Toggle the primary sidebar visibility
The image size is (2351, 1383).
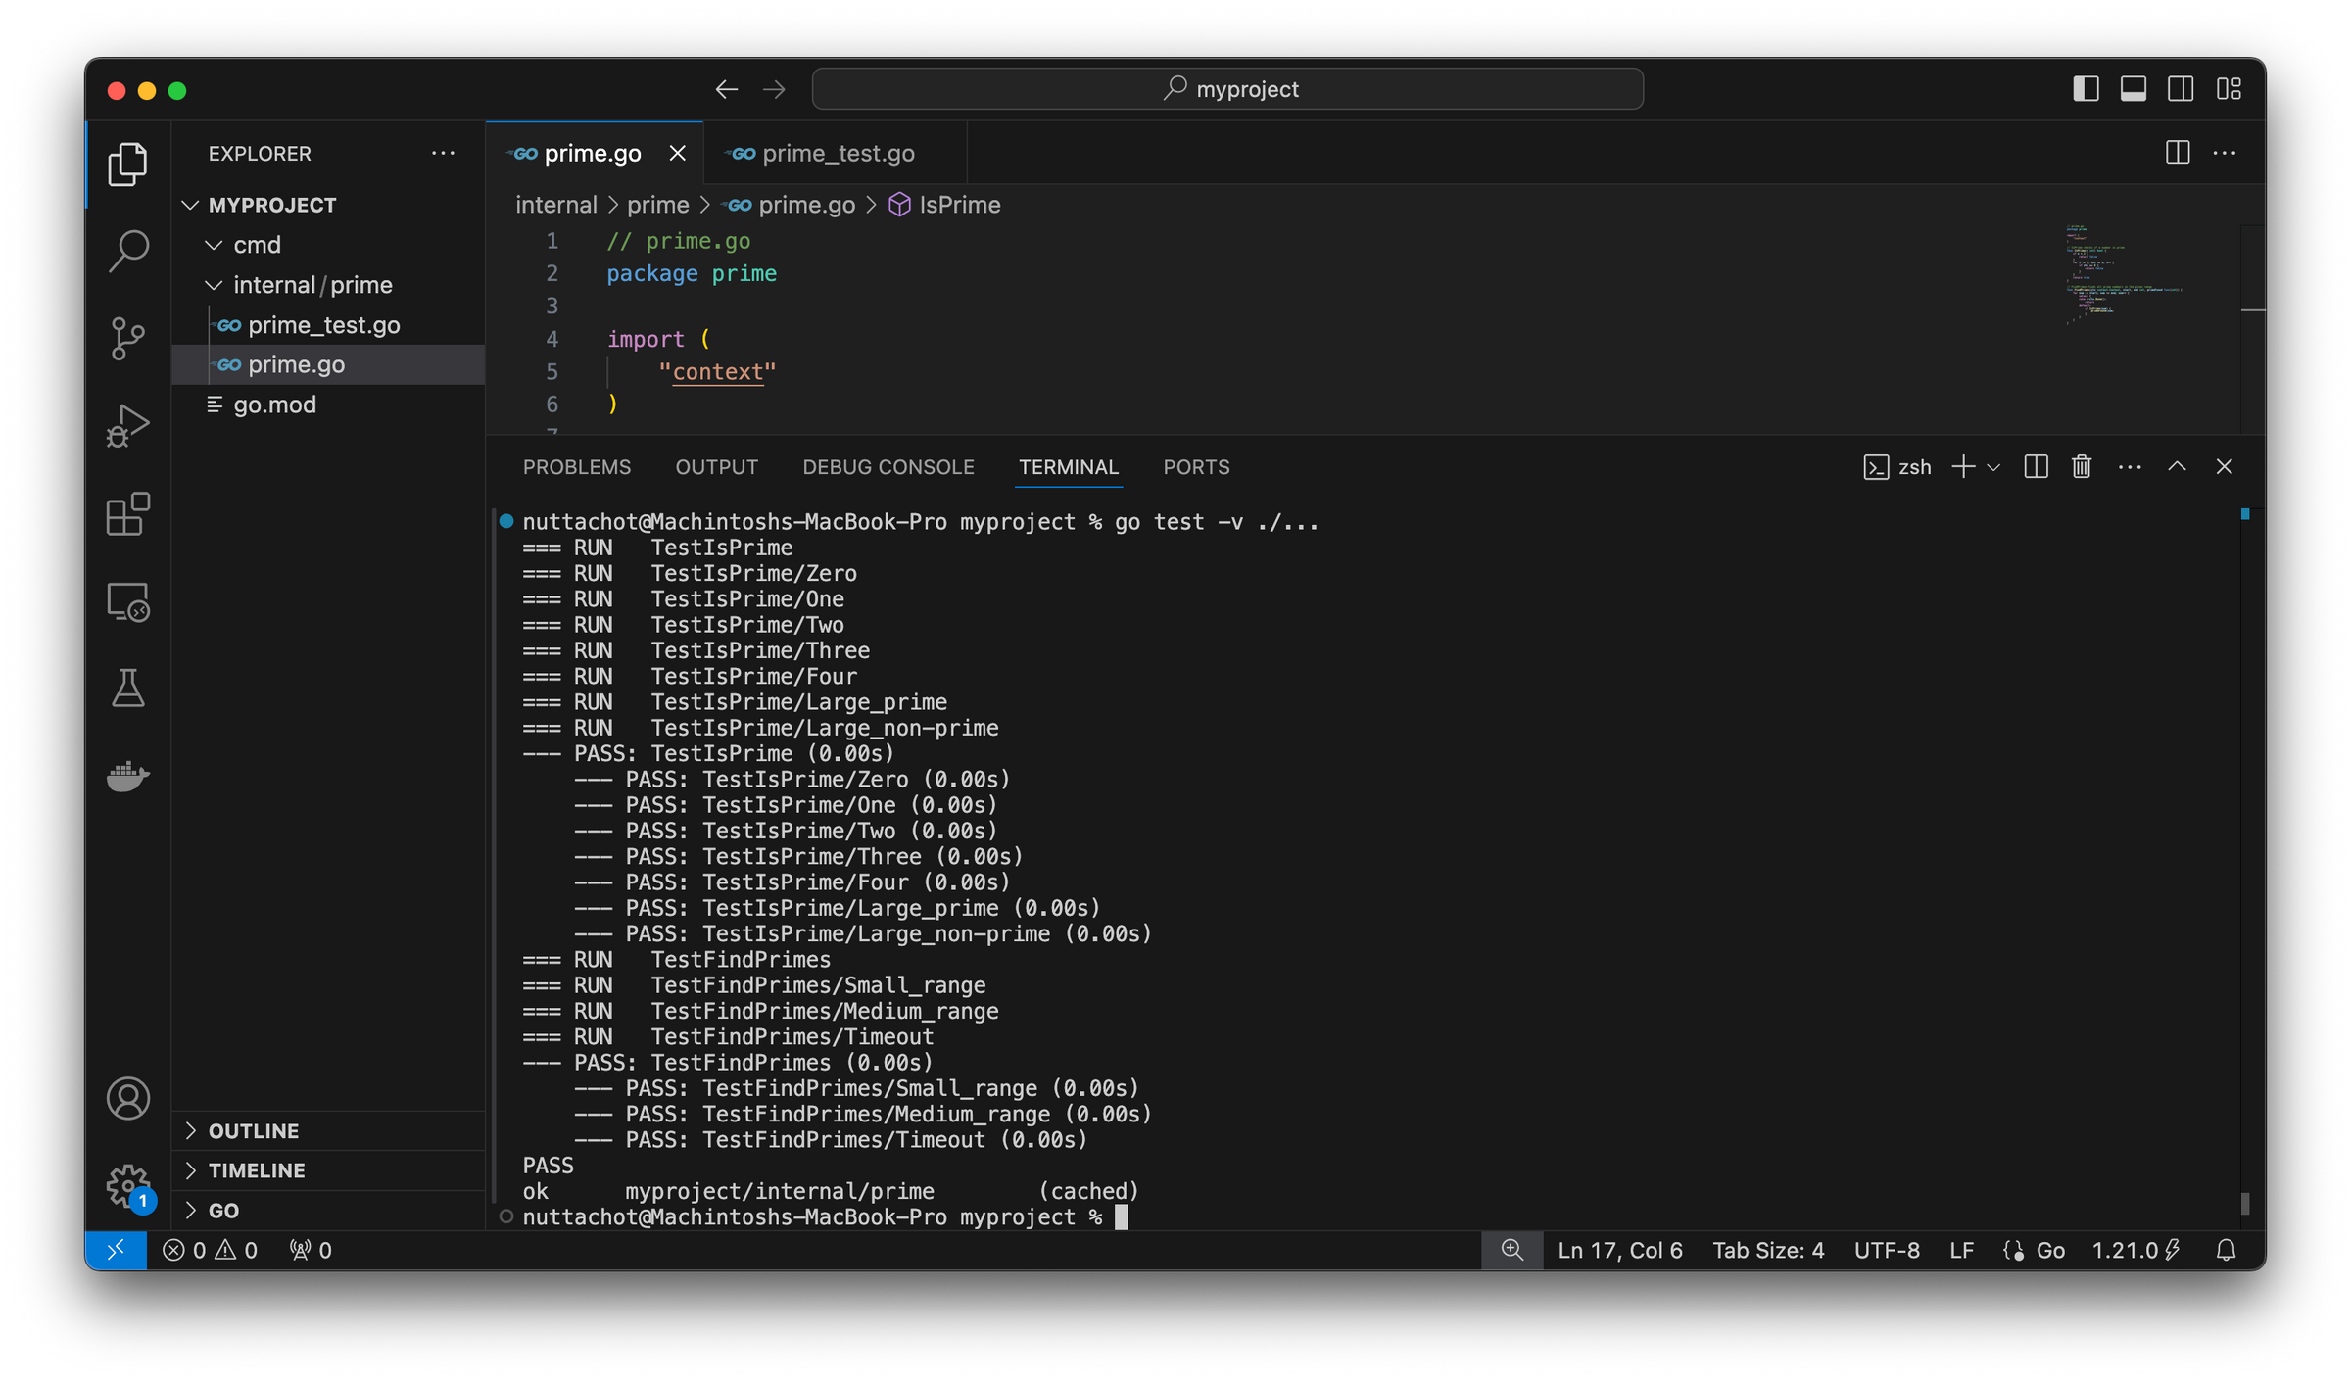click(x=2086, y=89)
